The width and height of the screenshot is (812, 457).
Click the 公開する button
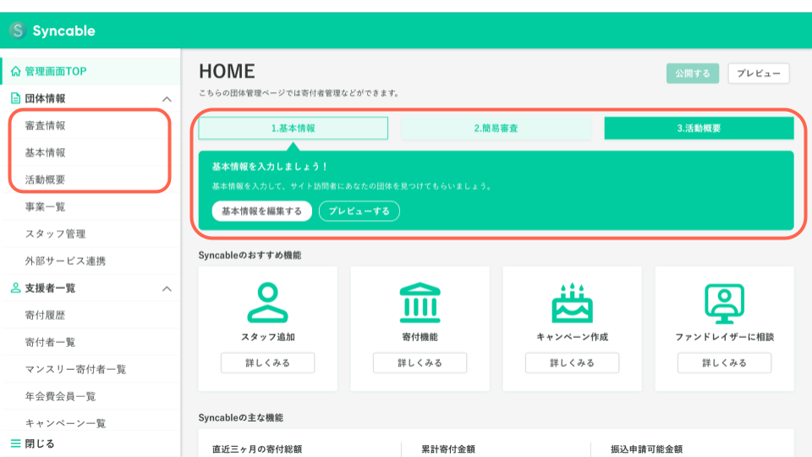tap(693, 74)
